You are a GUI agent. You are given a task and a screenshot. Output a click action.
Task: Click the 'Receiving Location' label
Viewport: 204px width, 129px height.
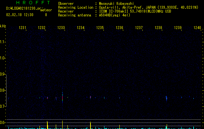(76, 7)
